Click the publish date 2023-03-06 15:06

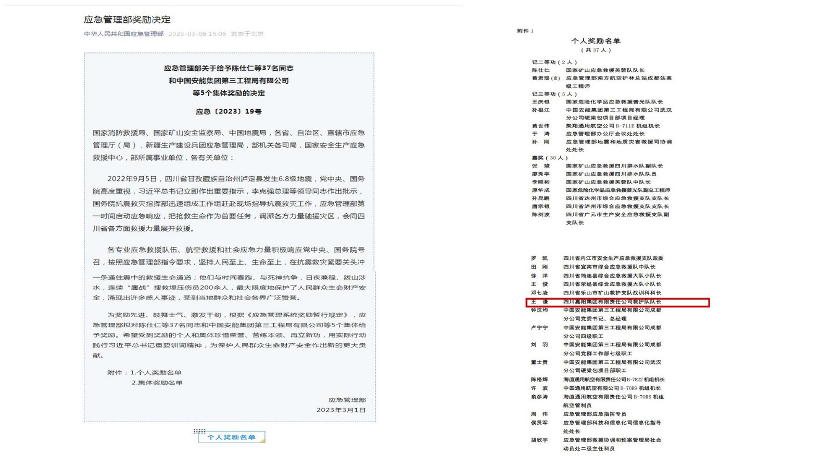coord(197,34)
